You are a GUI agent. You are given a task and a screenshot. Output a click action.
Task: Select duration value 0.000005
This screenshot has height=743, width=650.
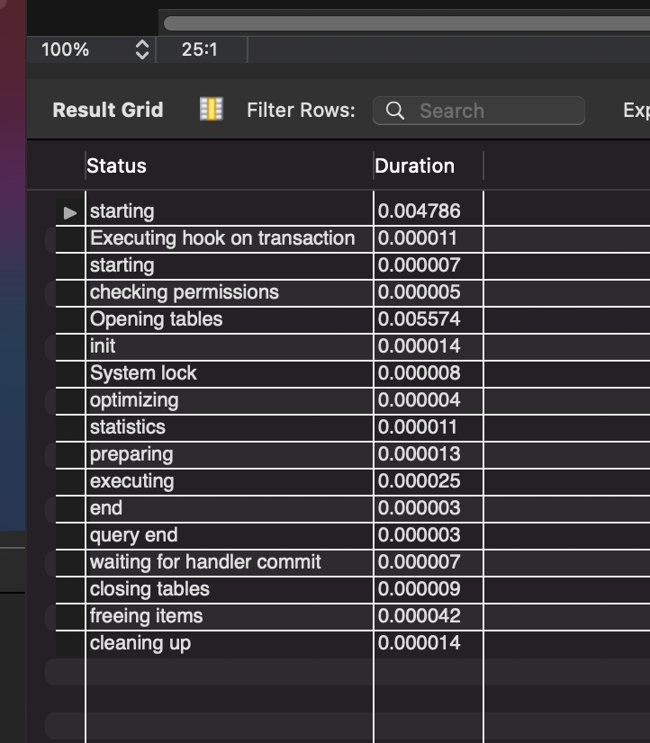click(x=429, y=292)
